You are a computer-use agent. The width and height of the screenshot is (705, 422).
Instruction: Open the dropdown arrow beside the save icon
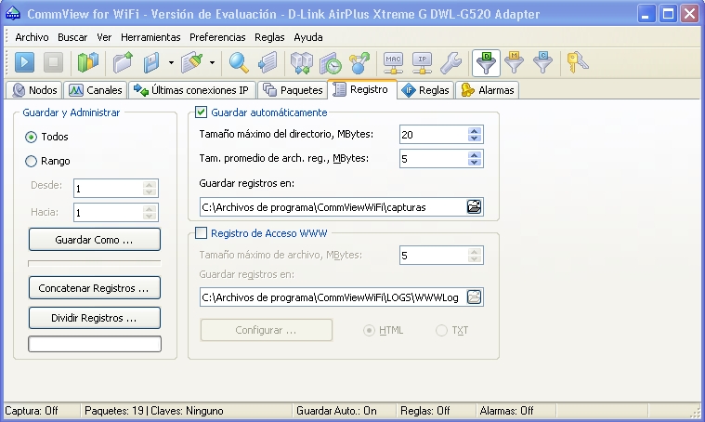pyautogui.click(x=171, y=63)
